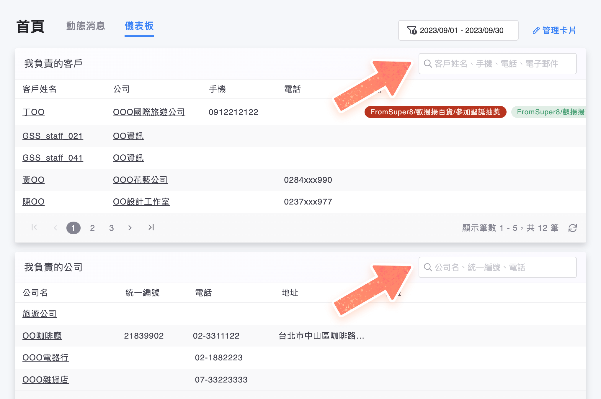Open customer 丁OO's profile
This screenshot has width=601, height=399.
[33, 112]
